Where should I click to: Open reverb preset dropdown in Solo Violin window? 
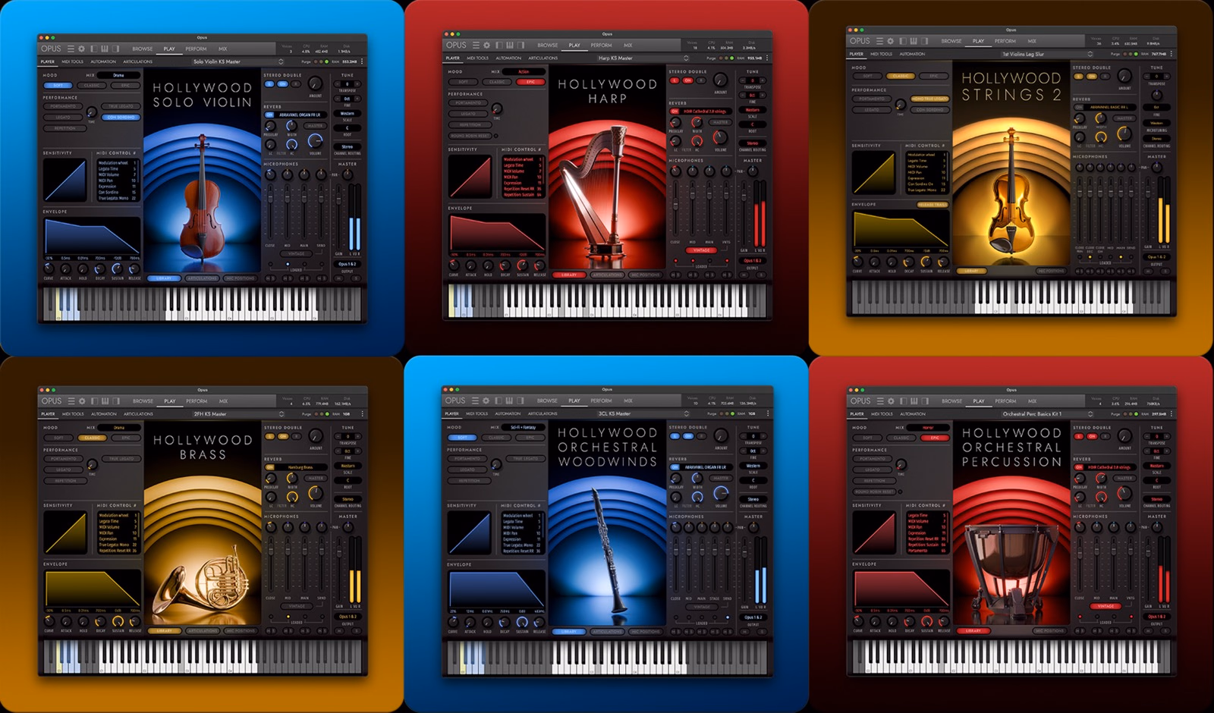click(x=300, y=115)
